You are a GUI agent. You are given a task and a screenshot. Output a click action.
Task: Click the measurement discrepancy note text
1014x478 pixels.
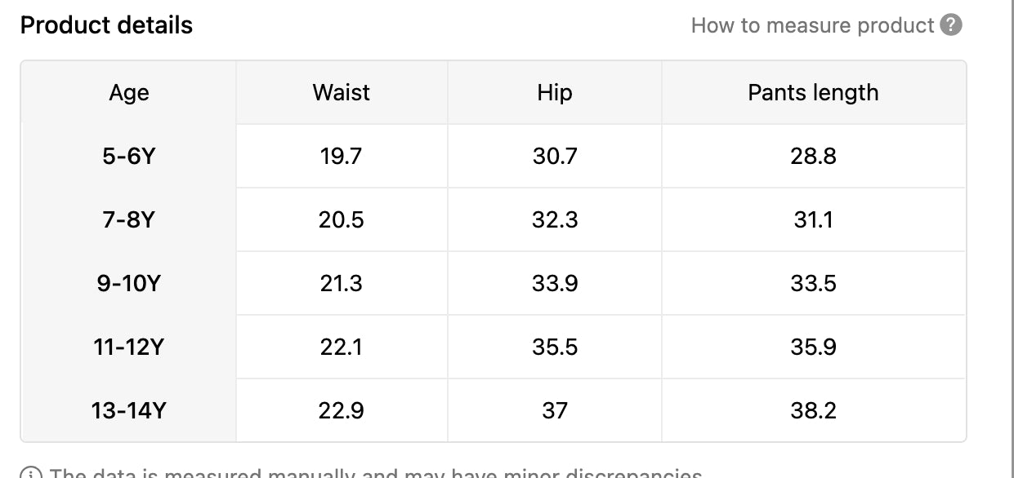[x=376, y=473]
